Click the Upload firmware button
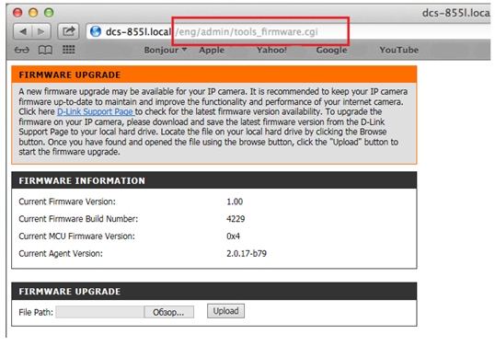 pos(225,311)
